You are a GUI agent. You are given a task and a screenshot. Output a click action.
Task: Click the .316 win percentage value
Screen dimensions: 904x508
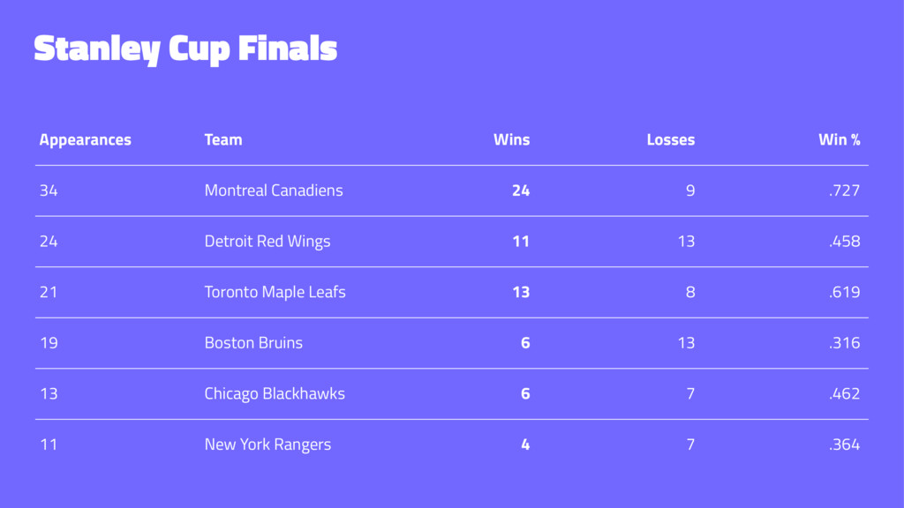(x=844, y=343)
